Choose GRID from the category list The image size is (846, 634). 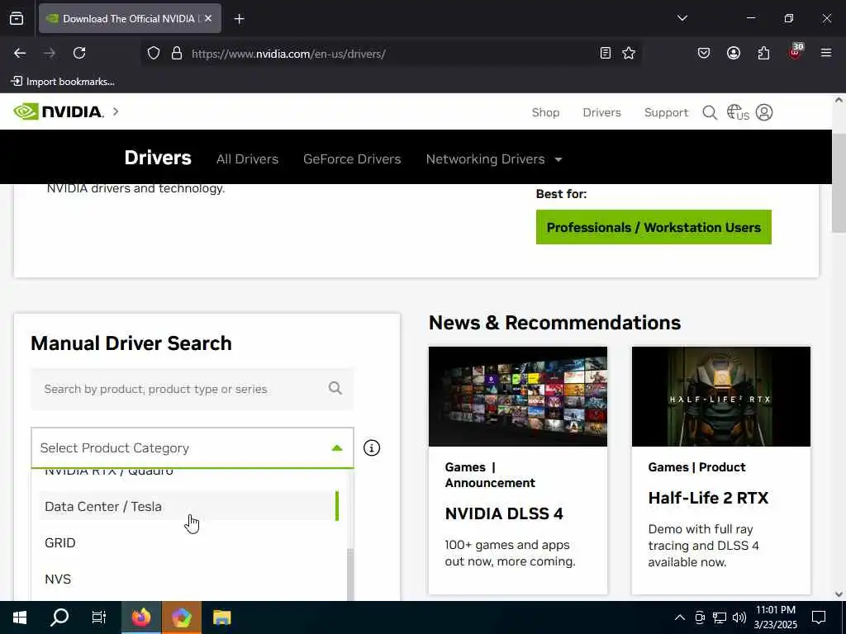coord(189,542)
